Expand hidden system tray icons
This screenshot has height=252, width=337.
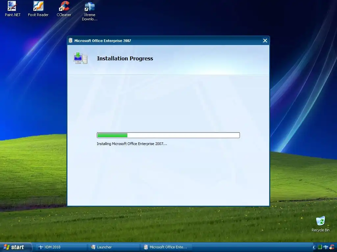[x=314, y=247]
